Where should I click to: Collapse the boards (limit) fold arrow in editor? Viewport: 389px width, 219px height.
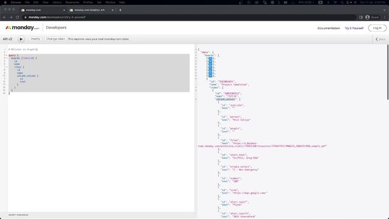pos(7,58)
